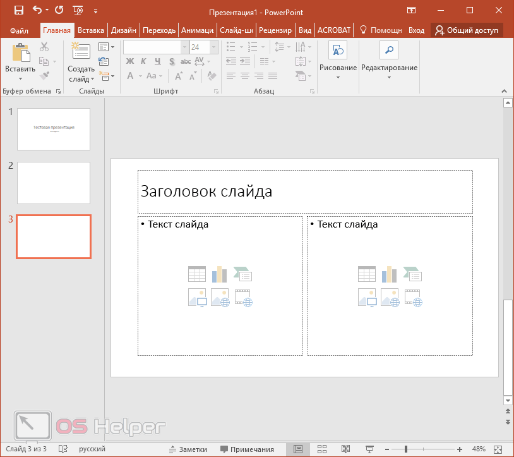Open Рисование drawing group
Screen dimensions: 514x457
point(338,61)
